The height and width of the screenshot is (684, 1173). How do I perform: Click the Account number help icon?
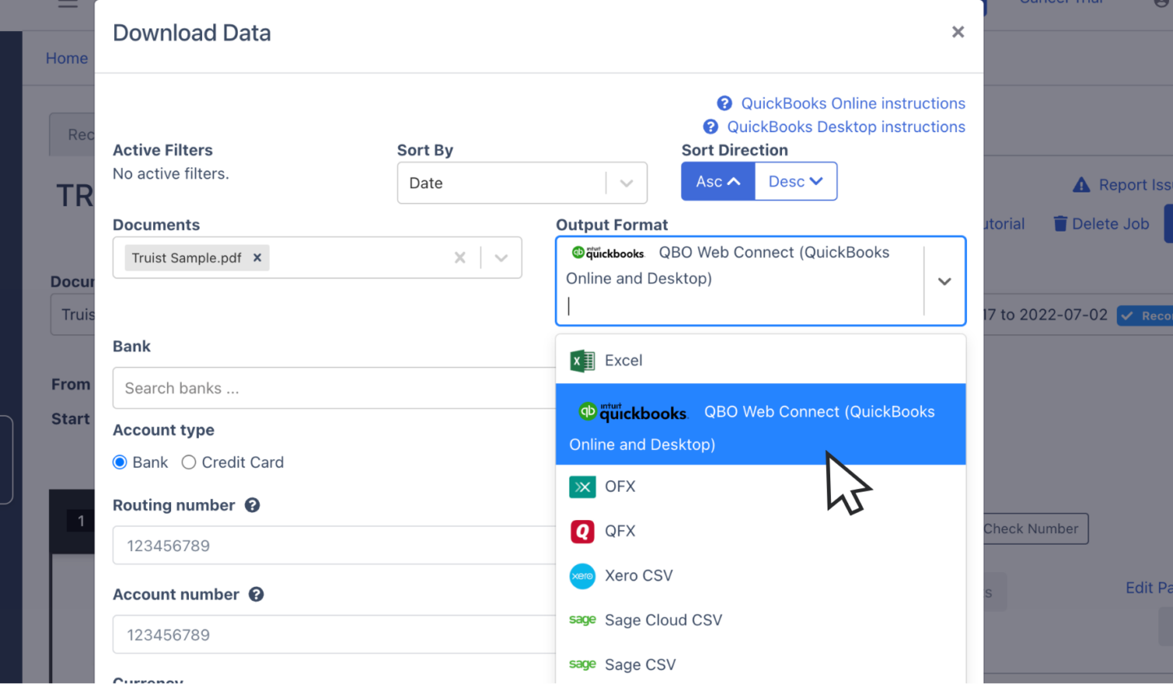coord(256,594)
